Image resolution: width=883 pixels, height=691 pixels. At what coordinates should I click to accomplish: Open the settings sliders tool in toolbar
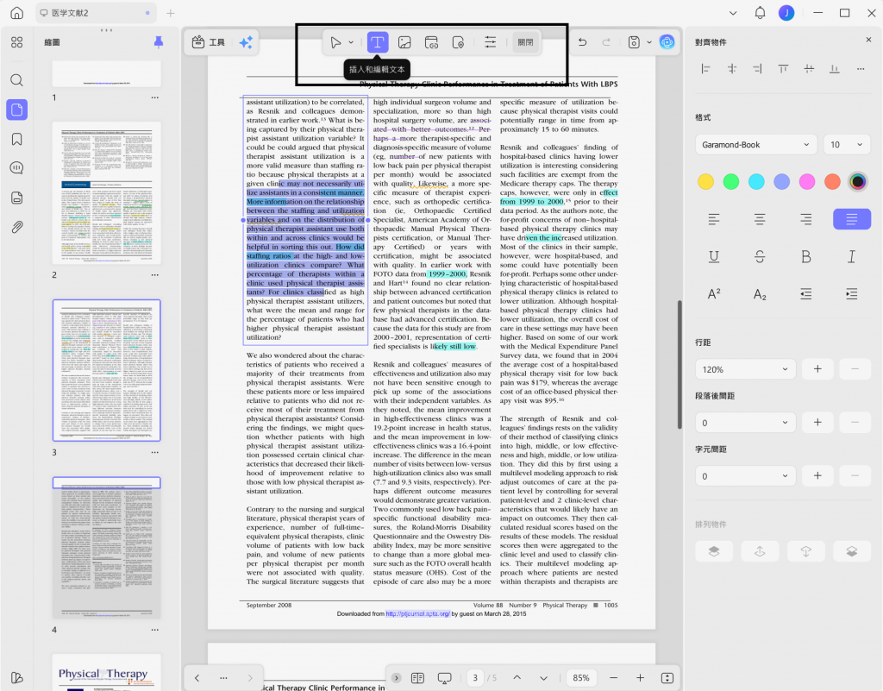point(491,42)
